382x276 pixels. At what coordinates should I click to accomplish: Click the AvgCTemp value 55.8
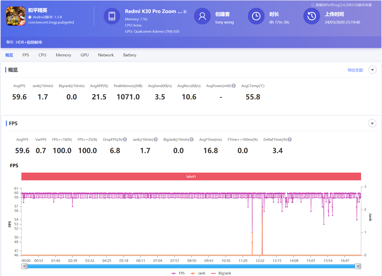pyautogui.click(x=253, y=97)
